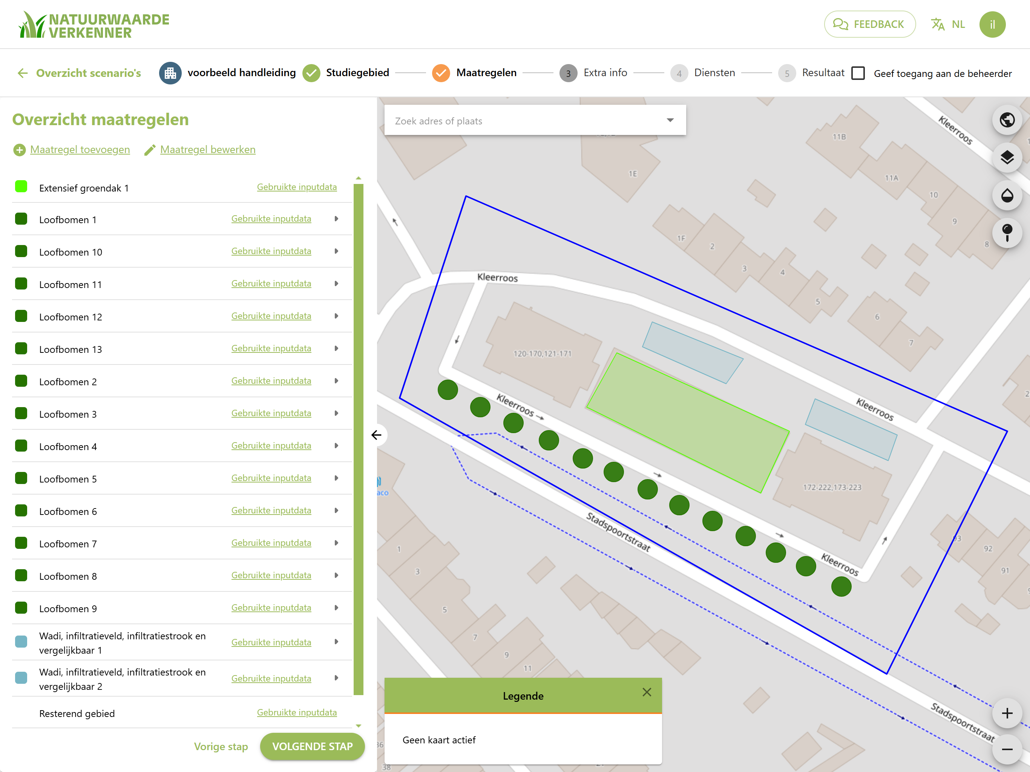Go to the Maatregelen step
The height and width of the screenshot is (772, 1030).
point(486,73)
